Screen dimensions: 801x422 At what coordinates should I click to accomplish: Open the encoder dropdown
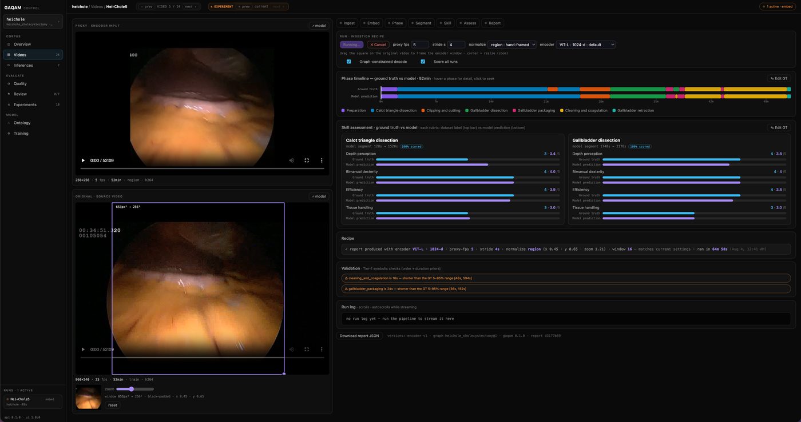pos(586,45)
